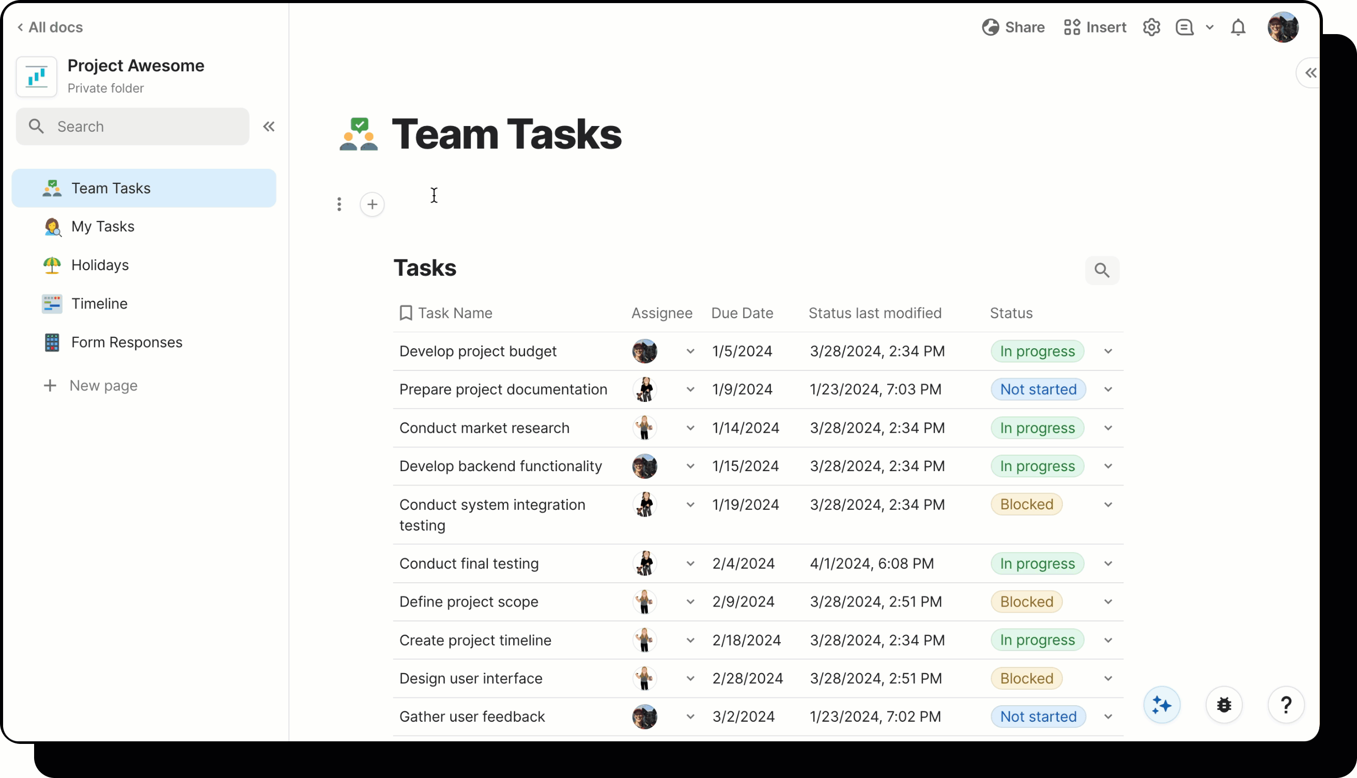Click the plus add-block button

coord(372,204)
